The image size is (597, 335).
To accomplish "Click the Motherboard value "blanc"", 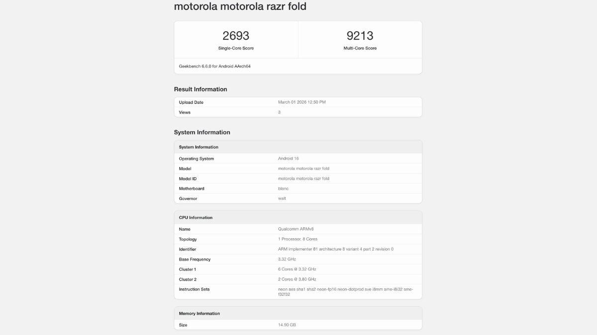I will coord(283,189).
